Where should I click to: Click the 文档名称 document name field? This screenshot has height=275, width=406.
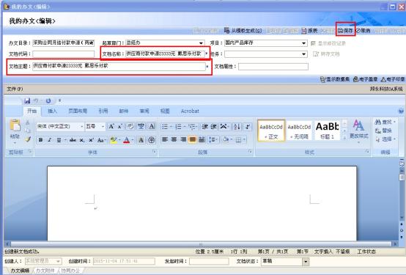pos(165,54)
